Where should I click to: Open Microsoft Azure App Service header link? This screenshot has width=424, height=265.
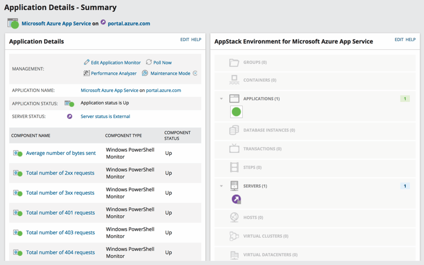(56, 23)
